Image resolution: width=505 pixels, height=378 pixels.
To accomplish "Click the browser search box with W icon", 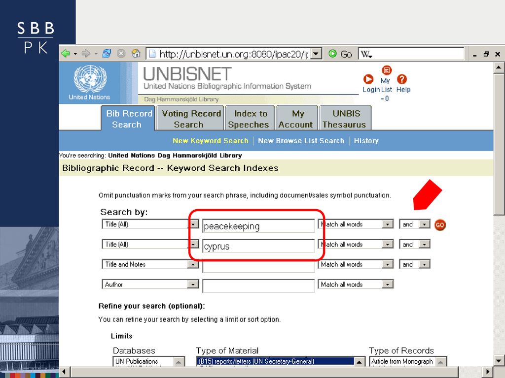I will coord(411,54).
